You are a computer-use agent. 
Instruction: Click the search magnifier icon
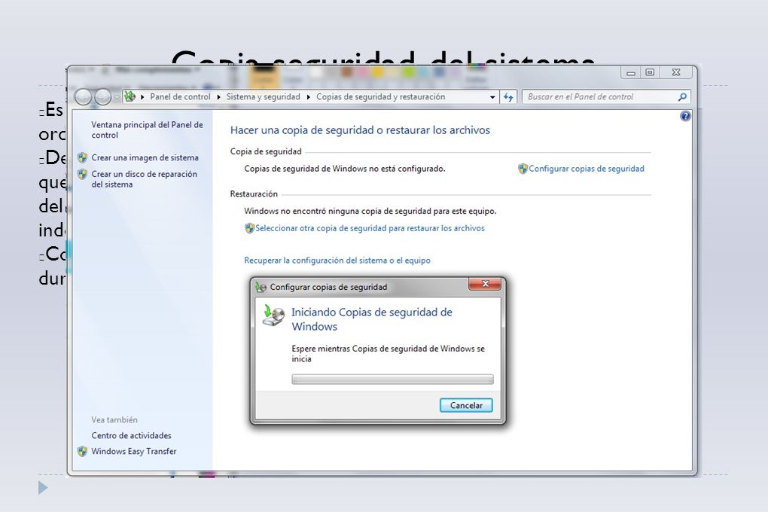pyautogui.click(x=682, y=97)
